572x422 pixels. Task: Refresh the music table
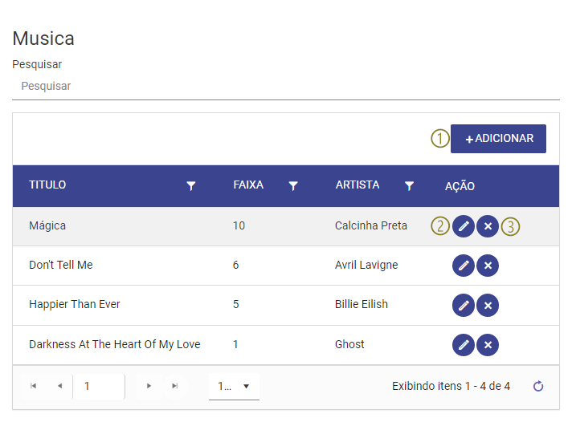point(538,386)
